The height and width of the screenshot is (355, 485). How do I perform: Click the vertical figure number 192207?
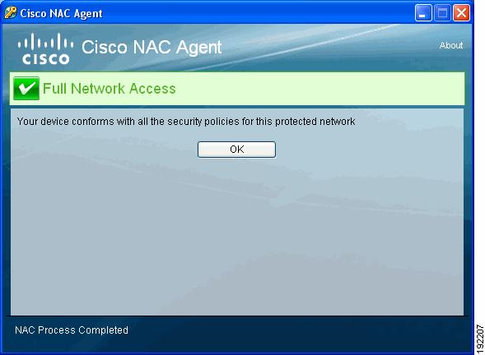480,339
